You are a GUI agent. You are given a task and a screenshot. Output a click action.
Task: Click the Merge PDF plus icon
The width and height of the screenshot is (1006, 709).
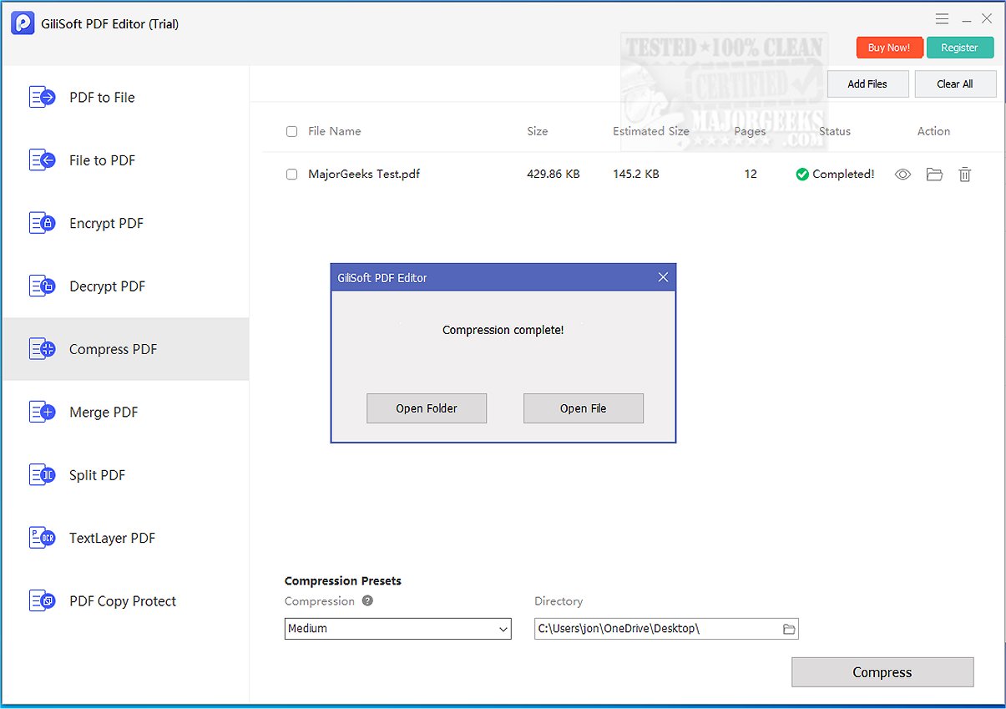(42, 412)
